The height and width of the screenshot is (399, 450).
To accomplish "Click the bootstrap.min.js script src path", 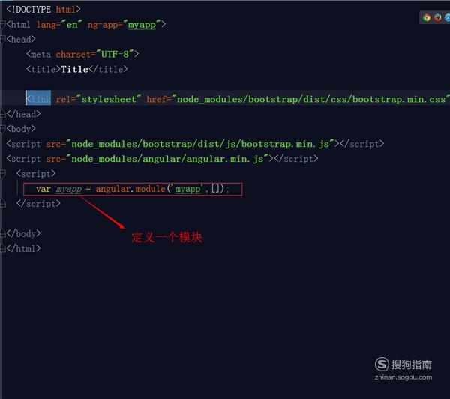I will (x=200, y=144).
